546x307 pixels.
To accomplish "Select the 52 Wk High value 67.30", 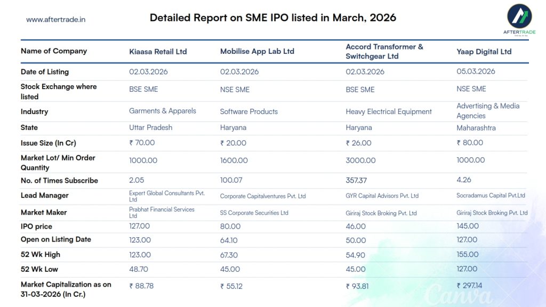I will [229, 255].
